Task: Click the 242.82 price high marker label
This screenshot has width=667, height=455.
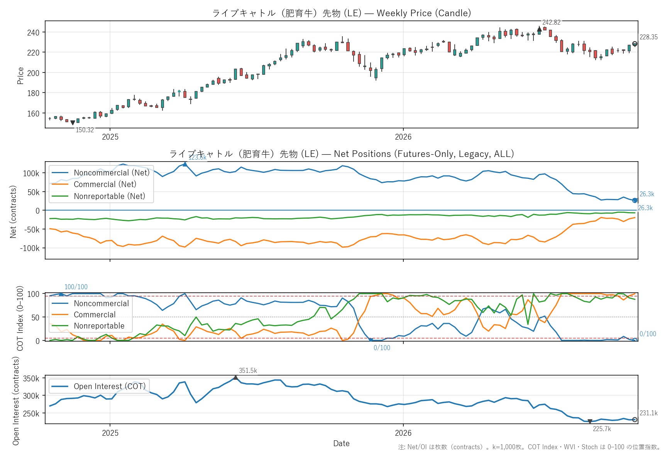Action: coord(551,22)
